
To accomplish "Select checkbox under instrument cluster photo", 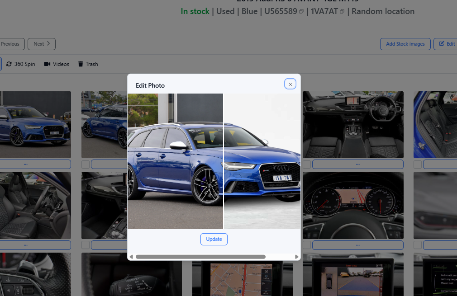I will click(307, 245).
